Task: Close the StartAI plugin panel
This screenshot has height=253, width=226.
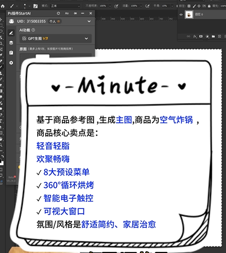Action: pos(91,13)
